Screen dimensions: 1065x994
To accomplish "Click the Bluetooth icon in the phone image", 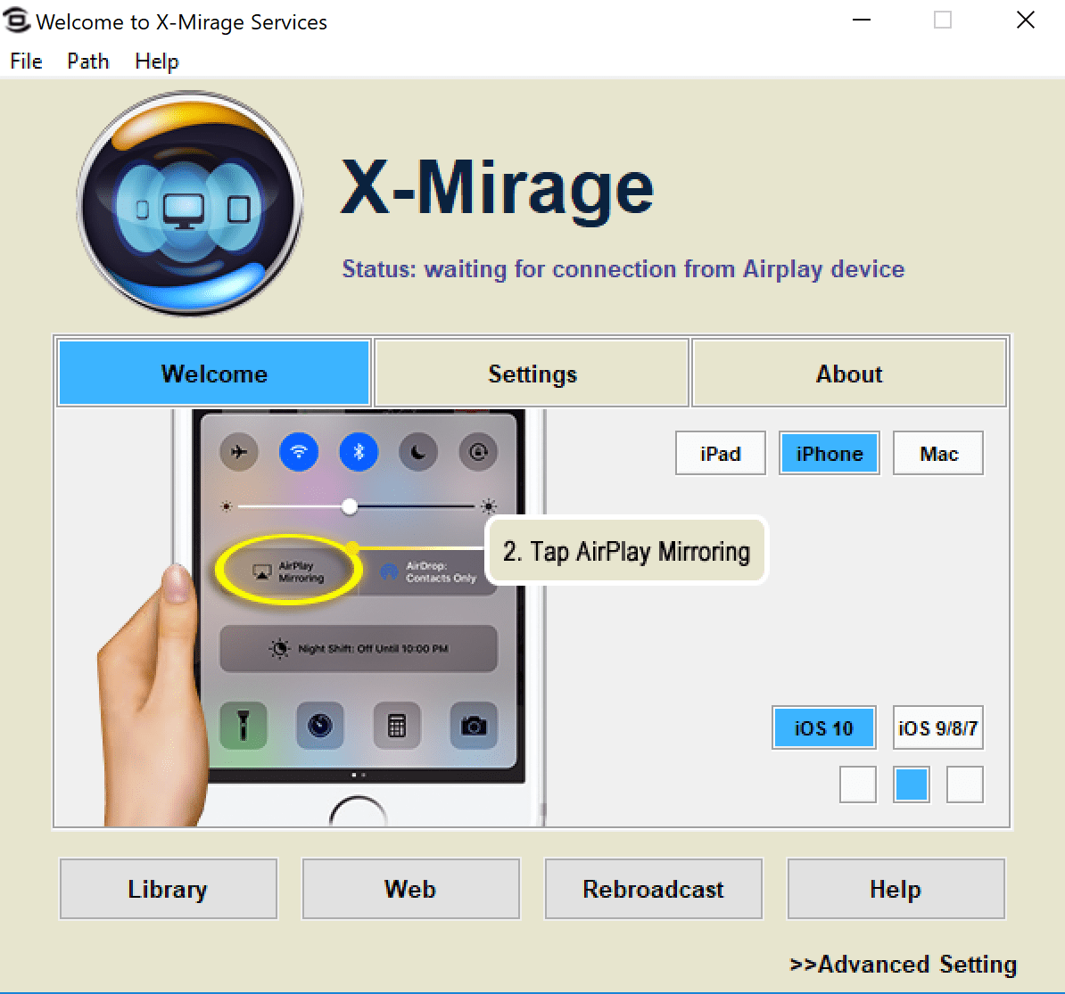I will [x=359, y=451].
